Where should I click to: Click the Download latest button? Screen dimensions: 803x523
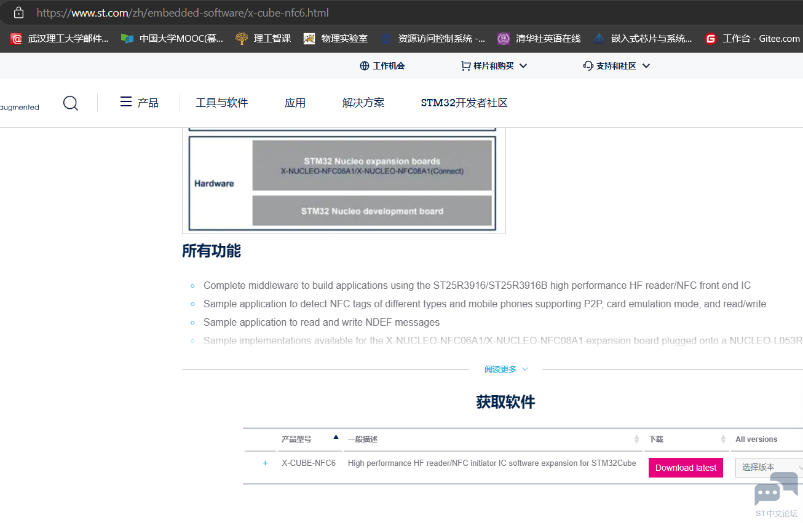coord(686,468)
